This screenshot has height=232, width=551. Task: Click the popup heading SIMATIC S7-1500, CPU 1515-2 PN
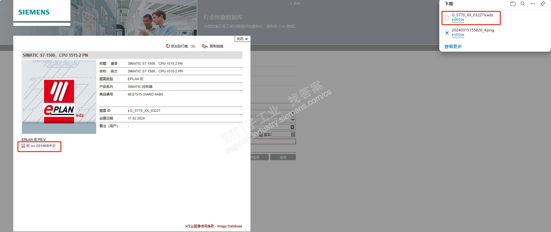55,55
